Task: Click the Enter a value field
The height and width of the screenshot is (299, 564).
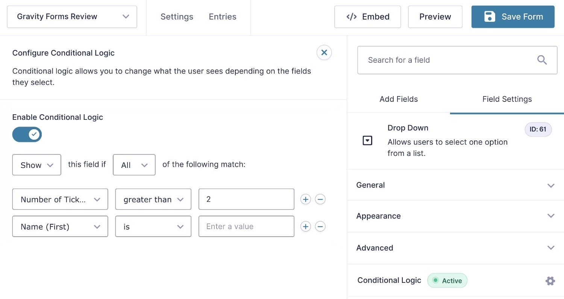Action: (x=246, y=227)
